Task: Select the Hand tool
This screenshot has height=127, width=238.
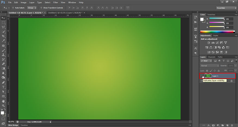Action: 3,101
